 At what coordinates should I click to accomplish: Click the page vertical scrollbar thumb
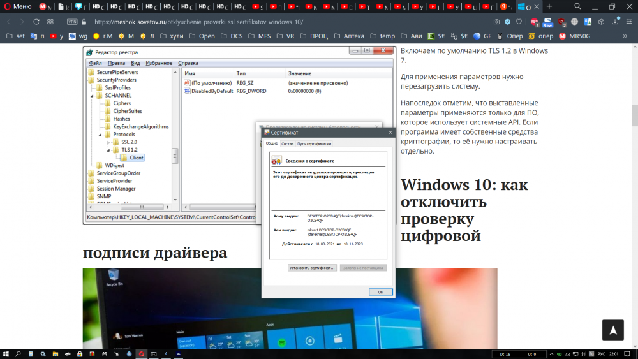pos(634,115)
